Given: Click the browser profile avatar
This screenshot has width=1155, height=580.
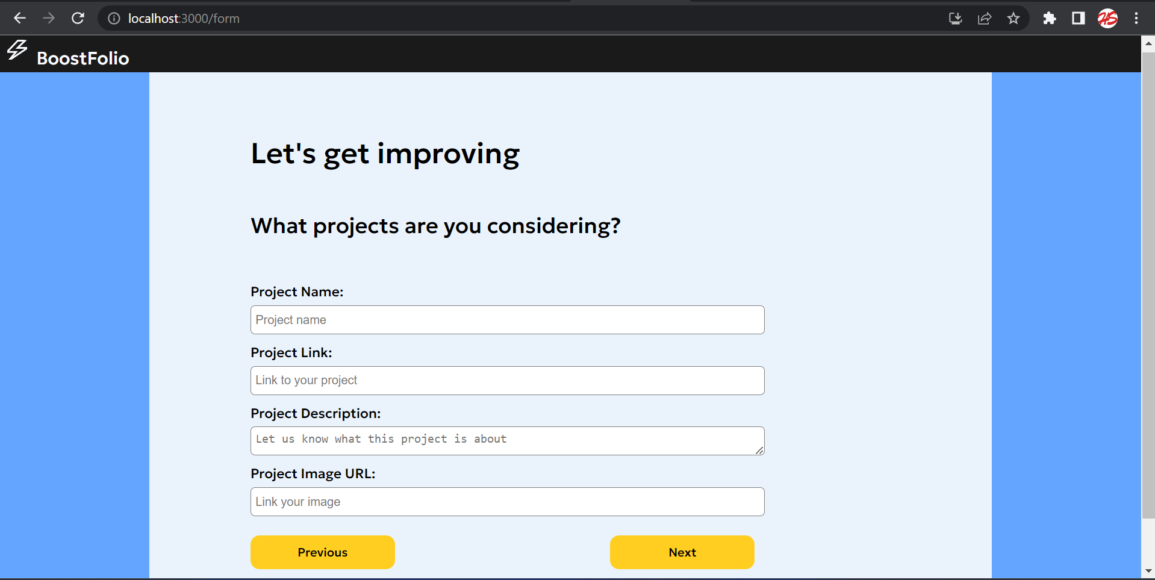Looking at the screenshot, I should click(x=1107, y=18).
